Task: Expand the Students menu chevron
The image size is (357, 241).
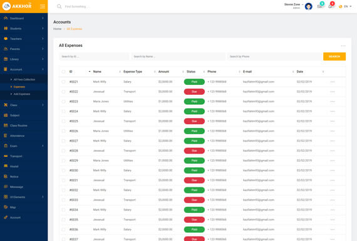Action: pyautogui.click(x=43, y=28)
